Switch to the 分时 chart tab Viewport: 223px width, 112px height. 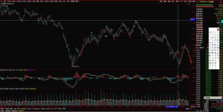click(5, 1)
